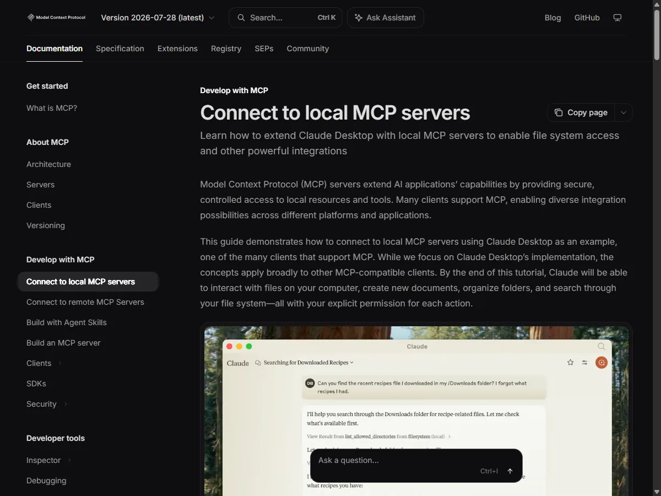Click the chat bubbles icon beside Claude
This screenshot has width=661, height=496.
(259, 363)
